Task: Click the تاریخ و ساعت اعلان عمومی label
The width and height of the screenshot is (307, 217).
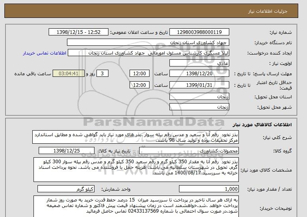Action: coord(139,32)
